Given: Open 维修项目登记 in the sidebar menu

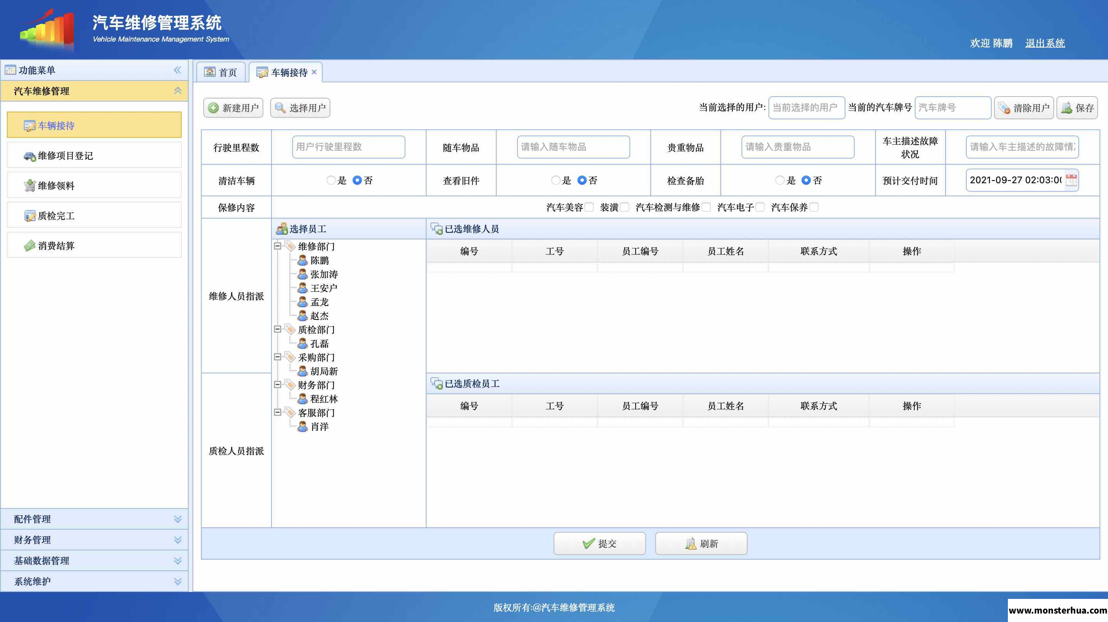Looking at the screenshot, I should [94, 155].
